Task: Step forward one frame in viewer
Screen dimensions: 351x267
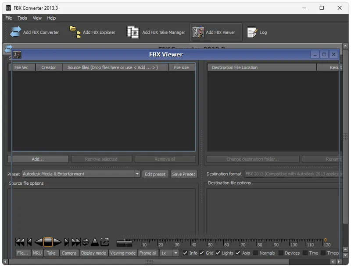Action: click(66, 242)
